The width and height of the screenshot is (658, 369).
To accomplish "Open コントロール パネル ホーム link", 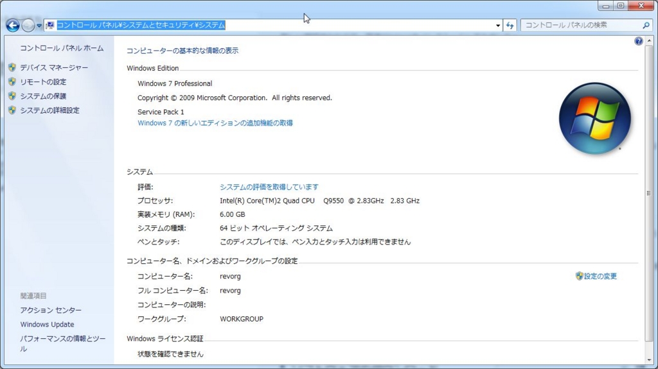I will [62, 48].
